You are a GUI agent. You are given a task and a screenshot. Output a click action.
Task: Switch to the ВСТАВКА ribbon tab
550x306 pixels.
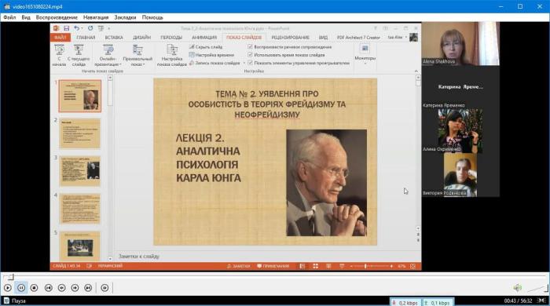pos(114,38)
